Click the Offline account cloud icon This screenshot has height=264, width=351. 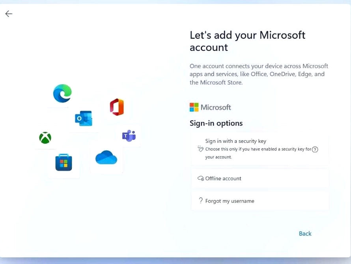click(201, 178)
